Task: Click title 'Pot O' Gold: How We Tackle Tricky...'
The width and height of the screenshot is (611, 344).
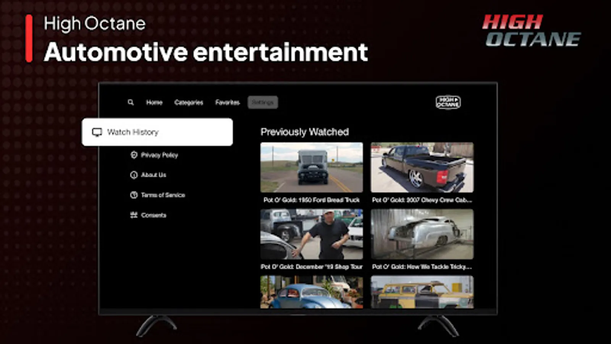Action: [422, 266]
